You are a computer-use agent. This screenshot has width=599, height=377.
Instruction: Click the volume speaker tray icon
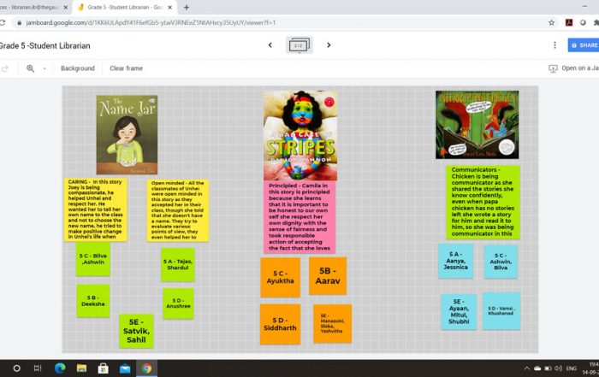(x=558, y=368)
